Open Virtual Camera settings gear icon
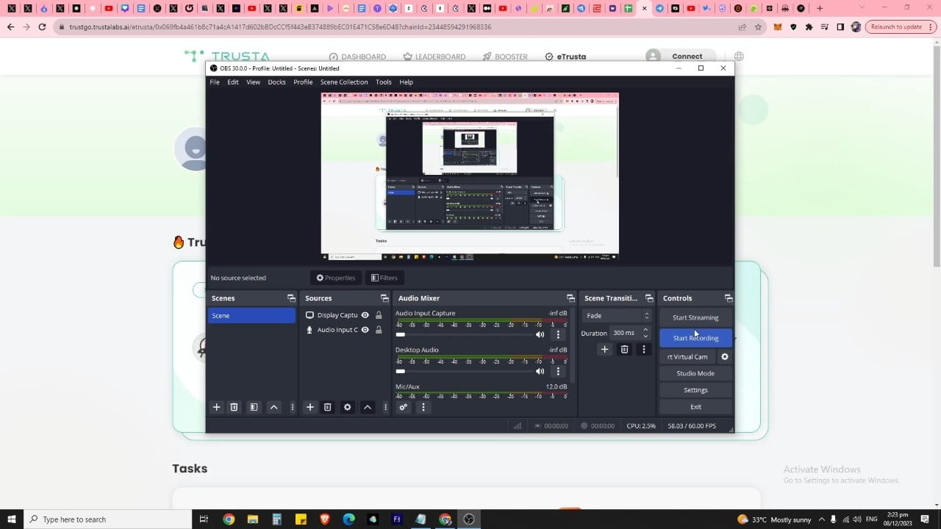The height and width of the screenshot is (529, 941). click(x=724, y=356)
